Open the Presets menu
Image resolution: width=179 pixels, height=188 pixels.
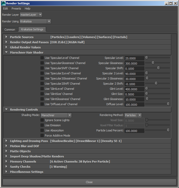16,9
